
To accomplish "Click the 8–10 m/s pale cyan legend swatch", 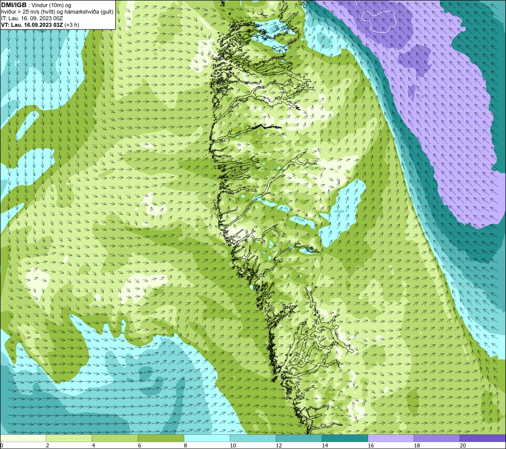I will click(x=207, y=438).
